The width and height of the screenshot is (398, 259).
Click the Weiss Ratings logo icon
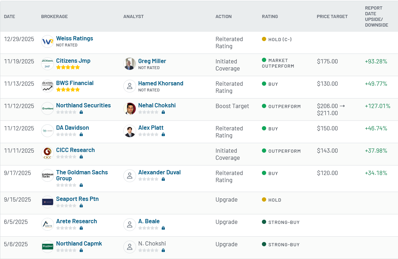(x=47, y=41)
